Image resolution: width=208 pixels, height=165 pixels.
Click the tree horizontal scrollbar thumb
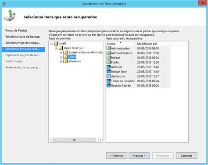(x=74, y=140)
